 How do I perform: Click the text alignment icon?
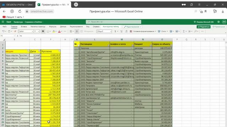[x=71, y=31]
